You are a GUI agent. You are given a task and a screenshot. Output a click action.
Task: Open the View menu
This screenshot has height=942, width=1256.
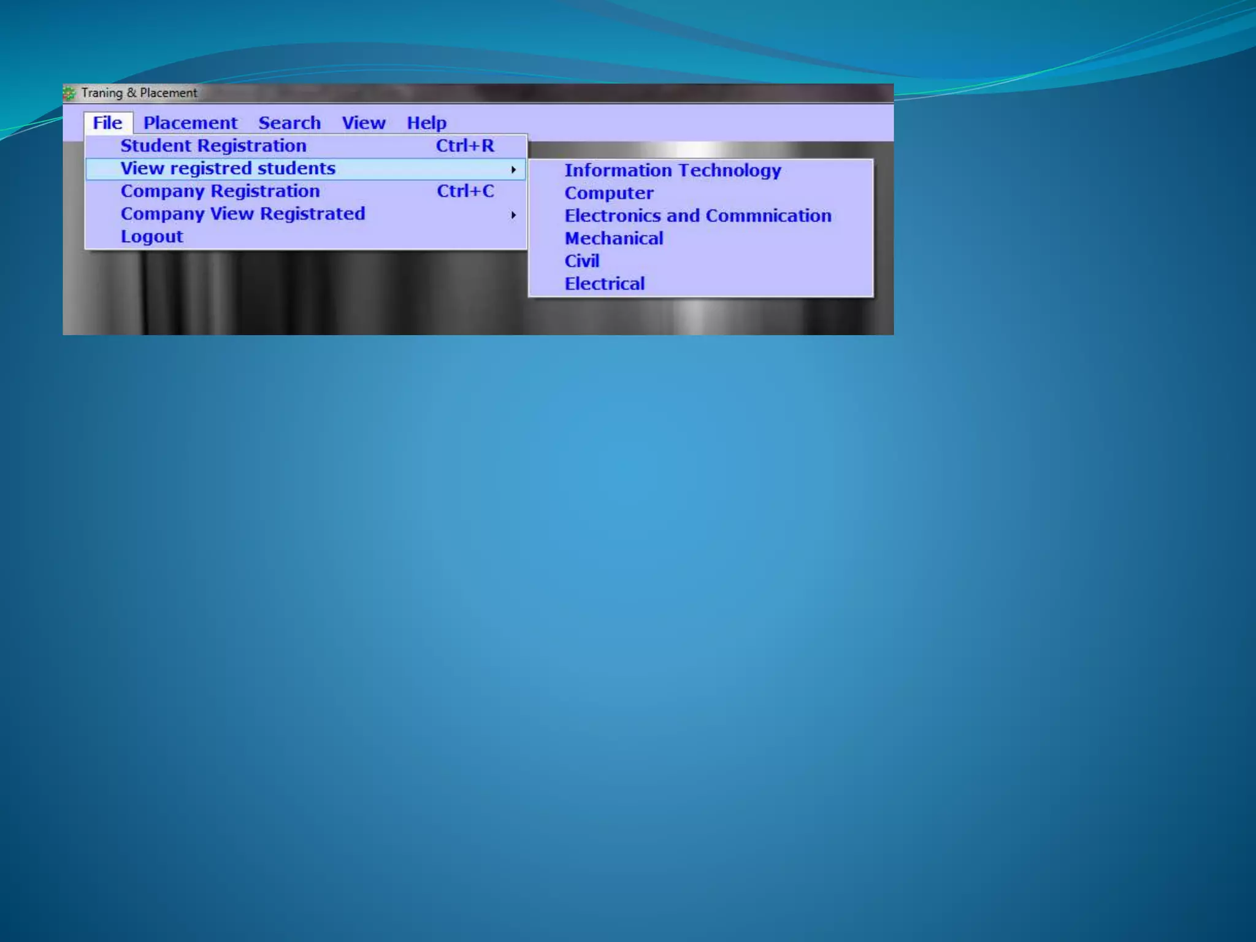click(x=364, y=123)
